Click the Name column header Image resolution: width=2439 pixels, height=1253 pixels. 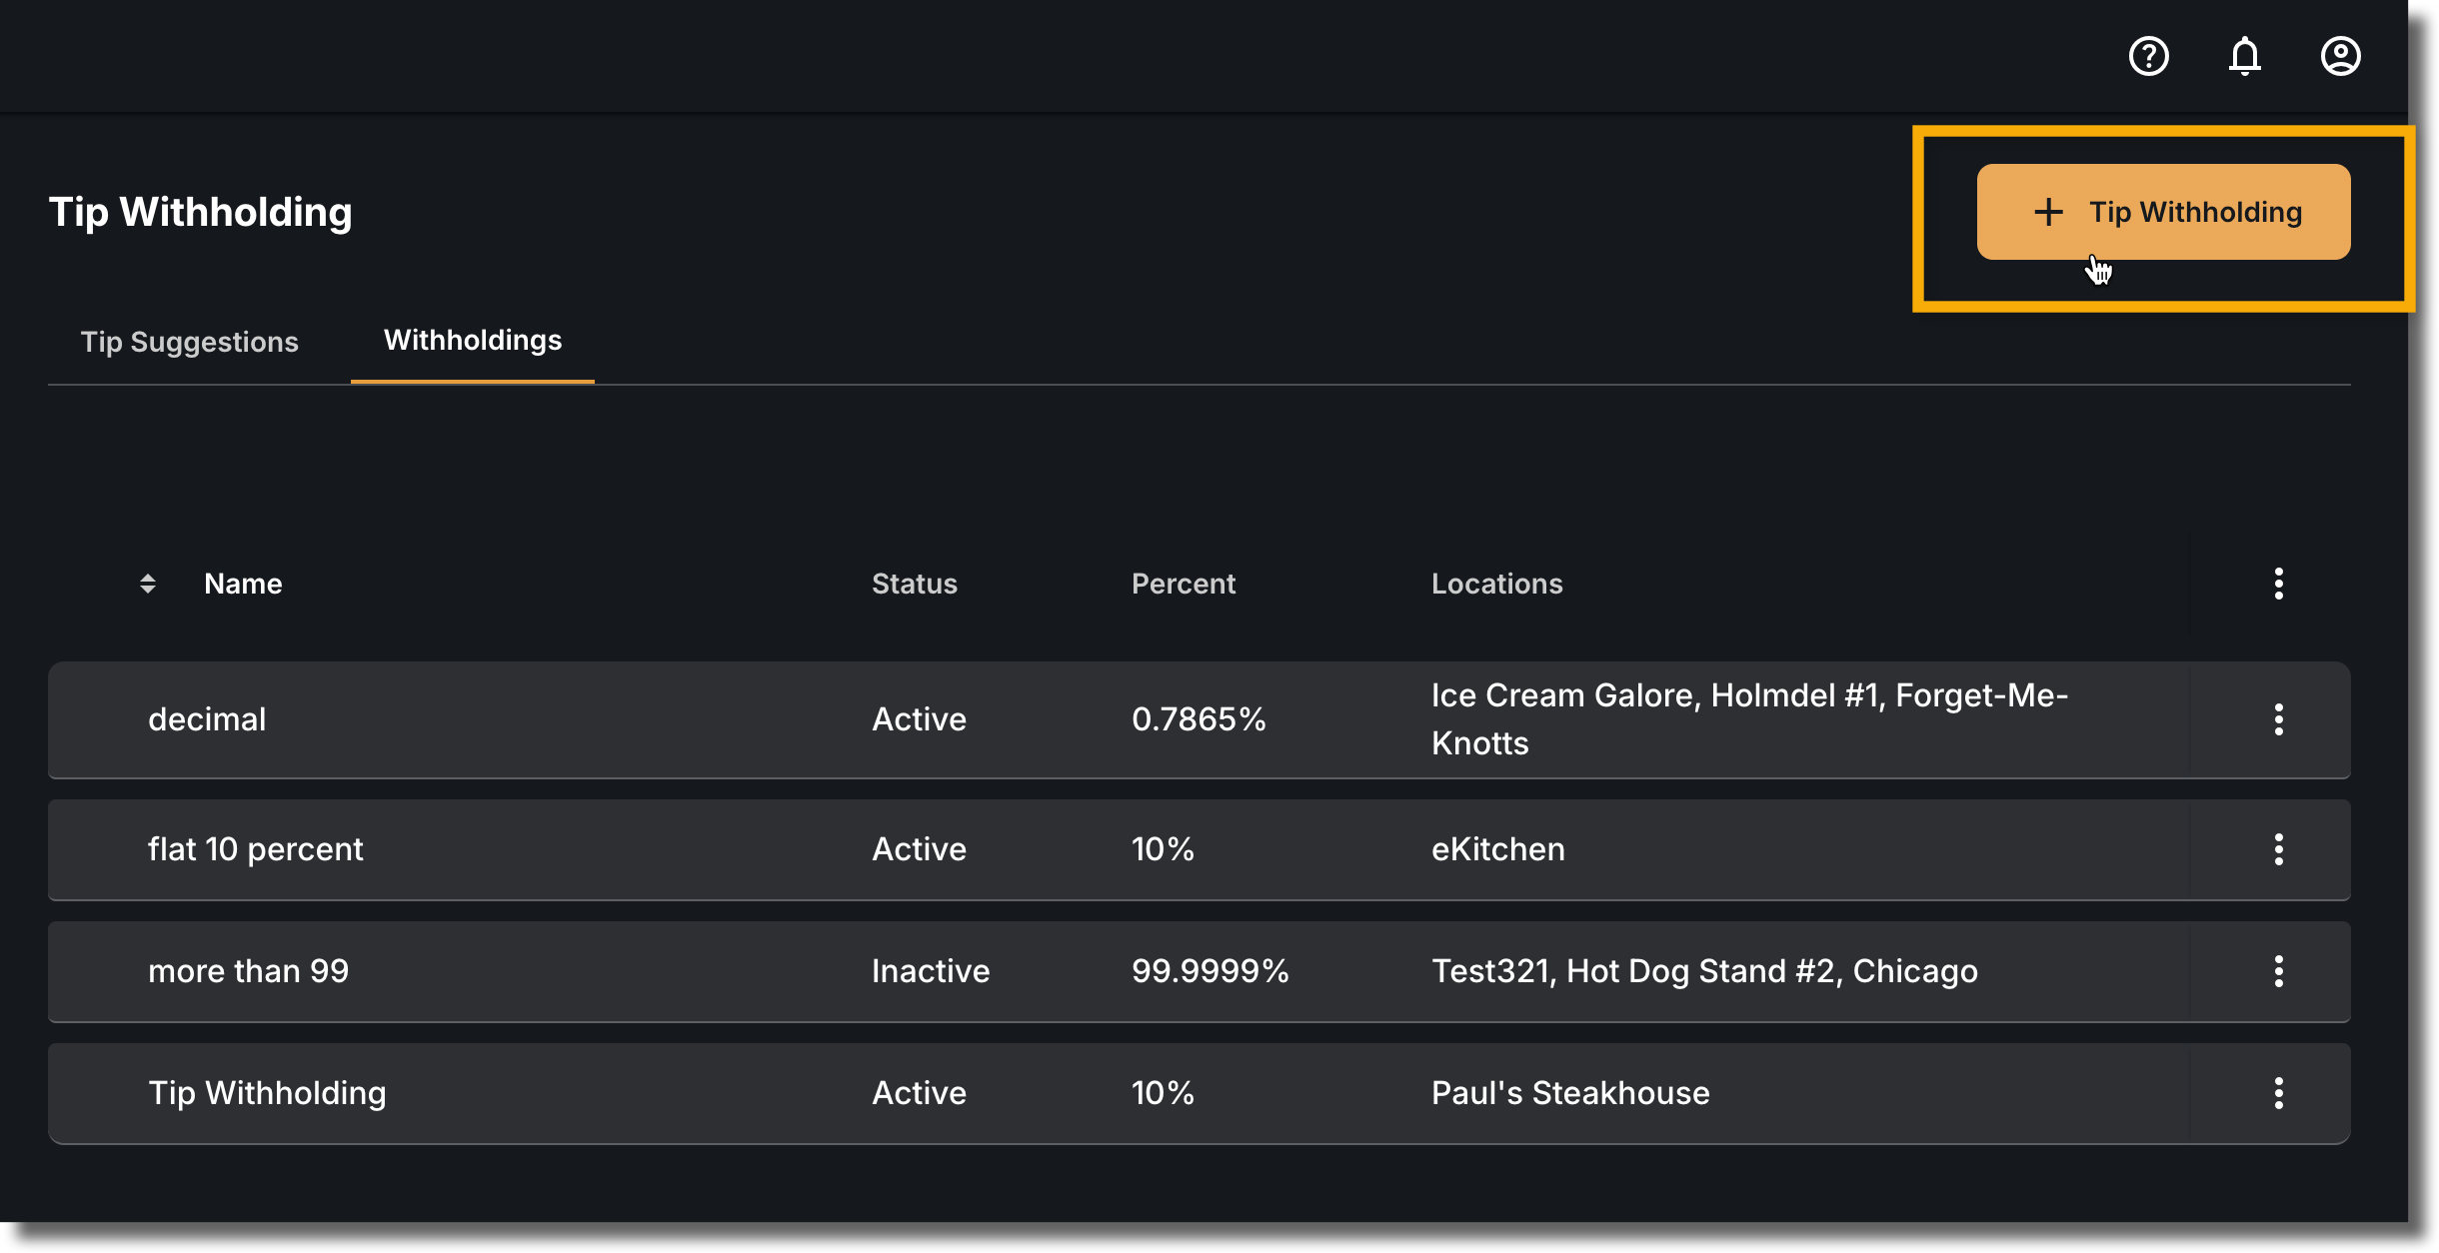(x=243, y=584)
